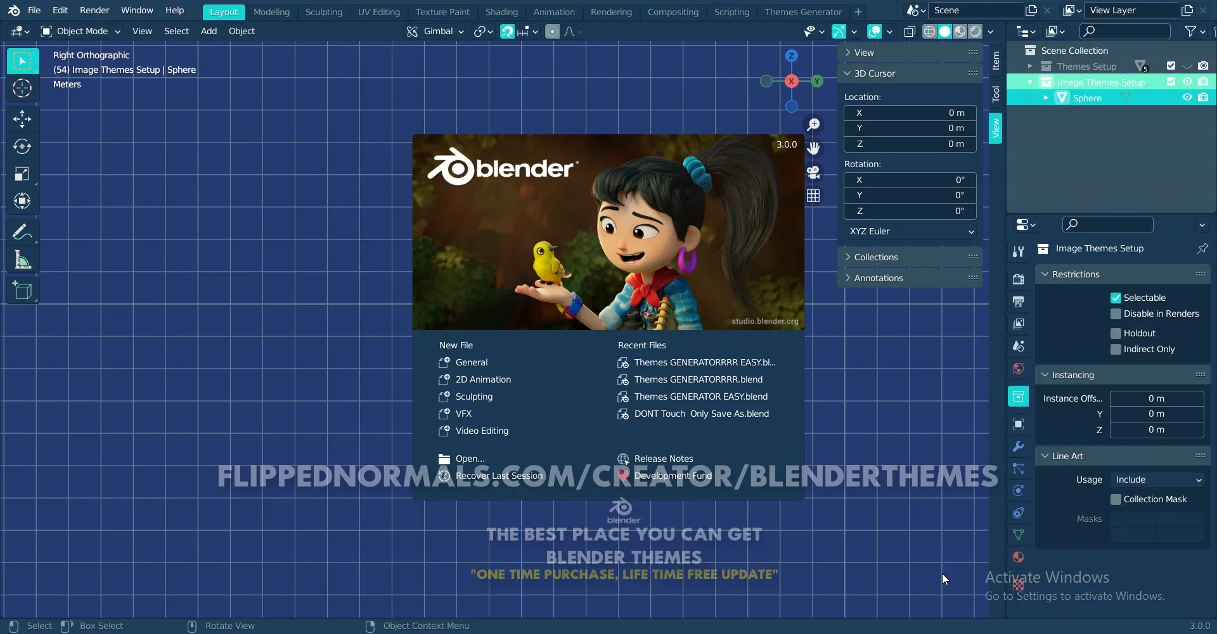Open the Material properties tab
Image resolution: width=1217 pixels, height=634 pixels.
(1018, 557)
